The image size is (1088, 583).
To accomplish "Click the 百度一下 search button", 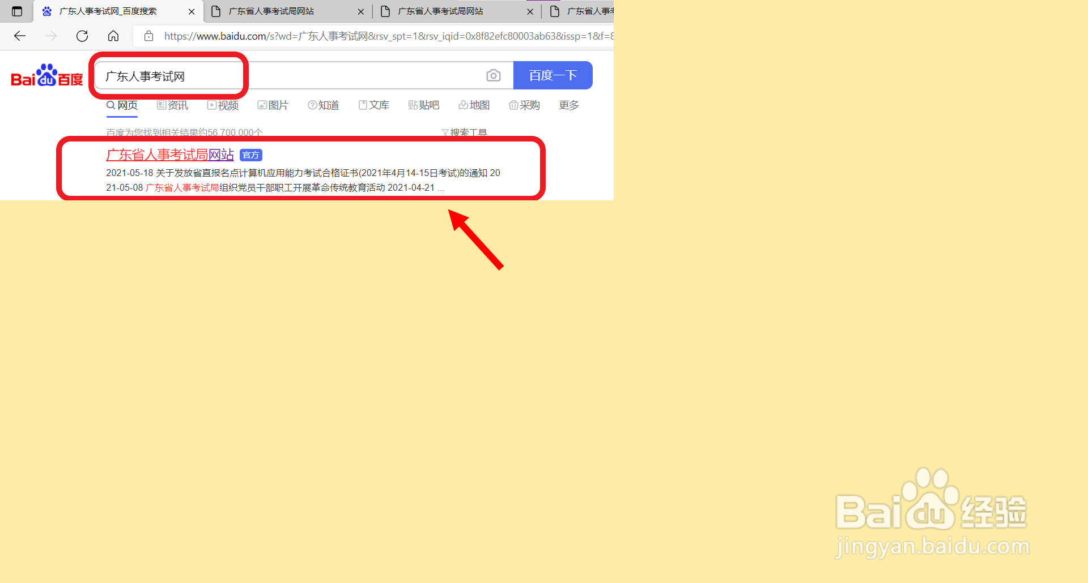I will pyautogui.click(x=553, y=75).
